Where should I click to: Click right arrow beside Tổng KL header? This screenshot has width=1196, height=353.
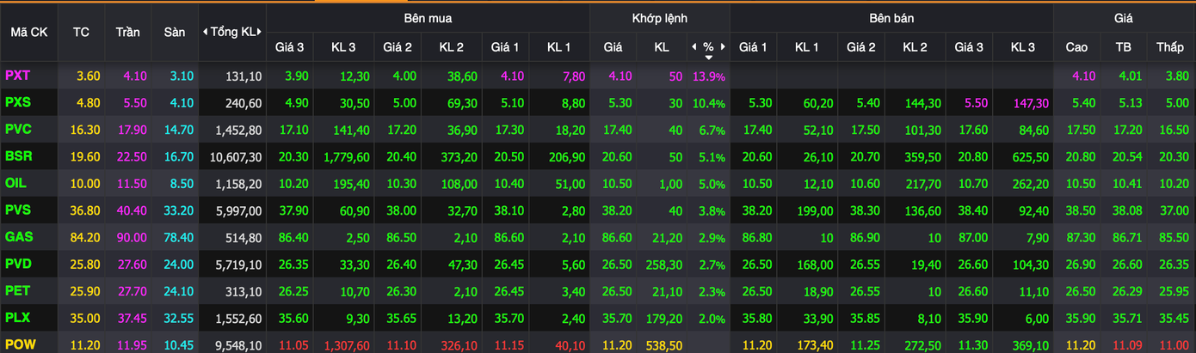(x=260, y=32)
